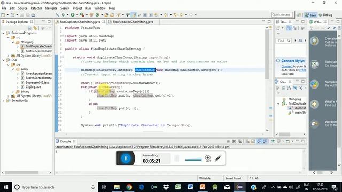Click the New Java Class icon

pos(97,15)
